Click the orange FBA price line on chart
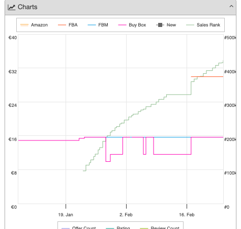Viewport: 241px width, 229px height. point(207,77)
